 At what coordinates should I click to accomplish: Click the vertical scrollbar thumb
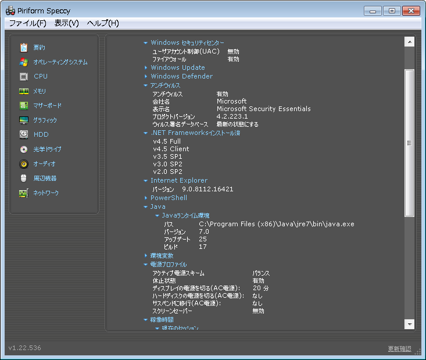[409, 143]
